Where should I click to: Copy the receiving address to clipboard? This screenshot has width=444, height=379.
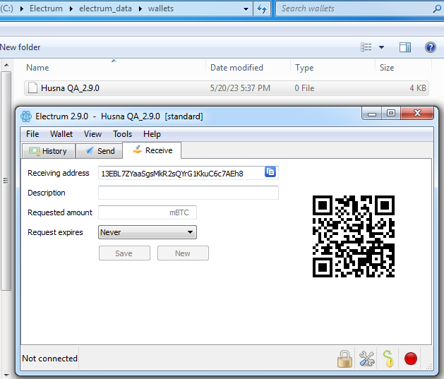pyautogui.click(x=270, y=172)
